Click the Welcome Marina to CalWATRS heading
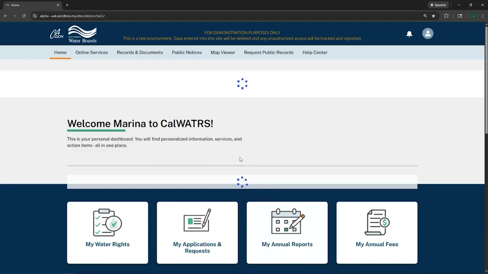The width and height of the screenshot is (488, 274). coord(140,124)
